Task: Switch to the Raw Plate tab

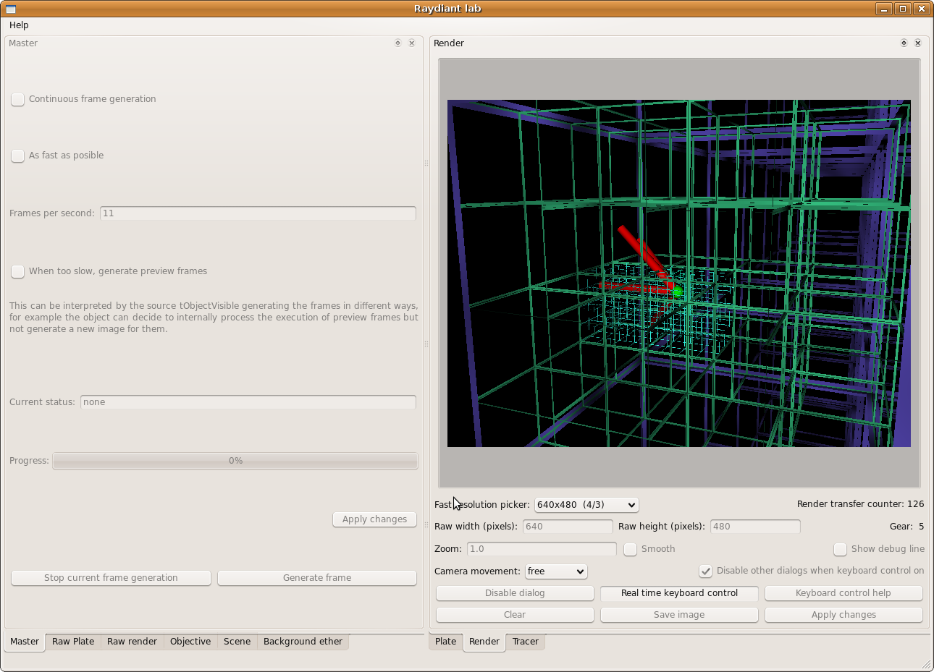Action: [x=73, y=642]
